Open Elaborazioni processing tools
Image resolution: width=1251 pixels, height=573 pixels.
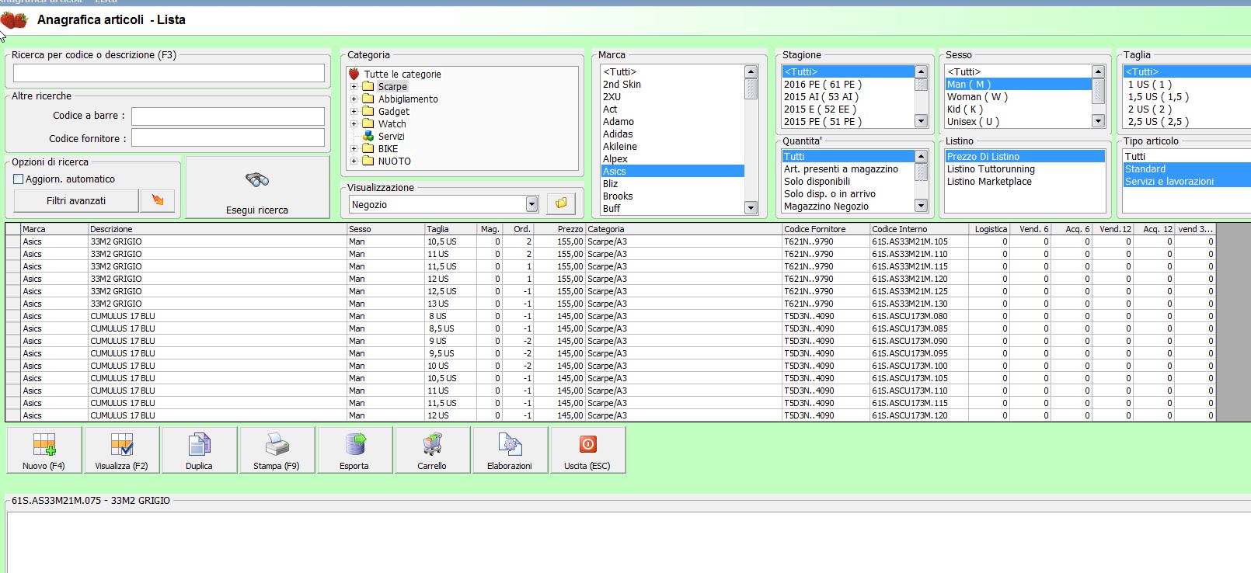(x=510, y=450)
